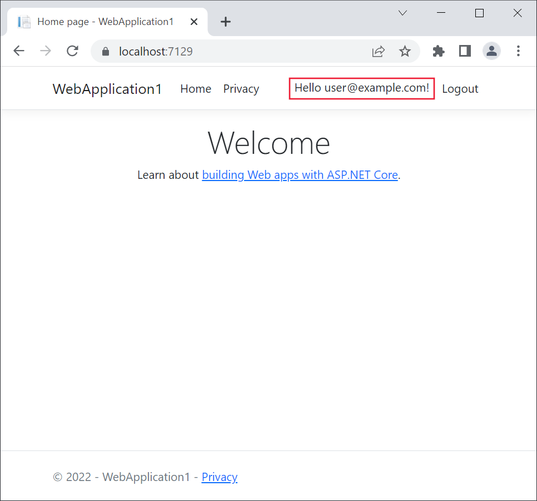Open the Chrome extensions puzzle icon
This screenshot has height=501, width=537.
click(438, 51)
